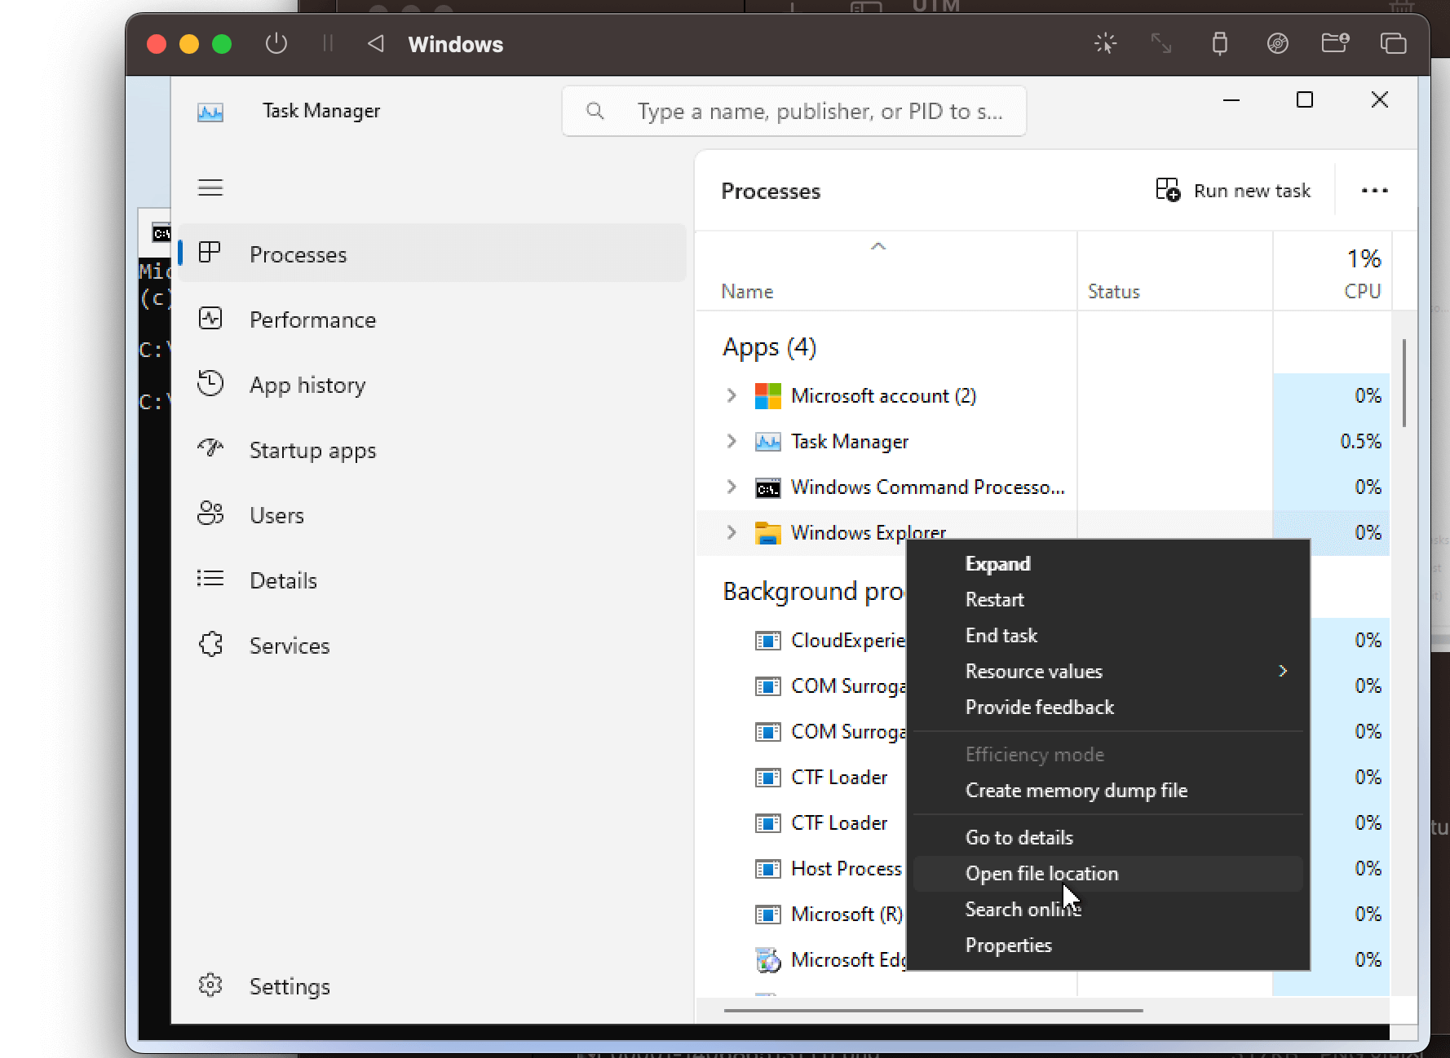Viewport: 1450px width, 1058px height.
Task: Open the Users page
Action: tap(432, 515)
